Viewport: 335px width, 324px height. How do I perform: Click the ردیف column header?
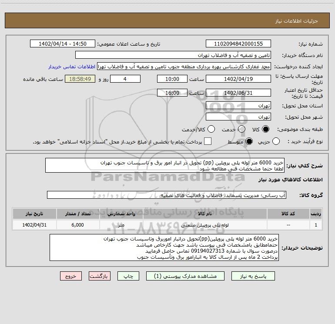coord(316,214)
